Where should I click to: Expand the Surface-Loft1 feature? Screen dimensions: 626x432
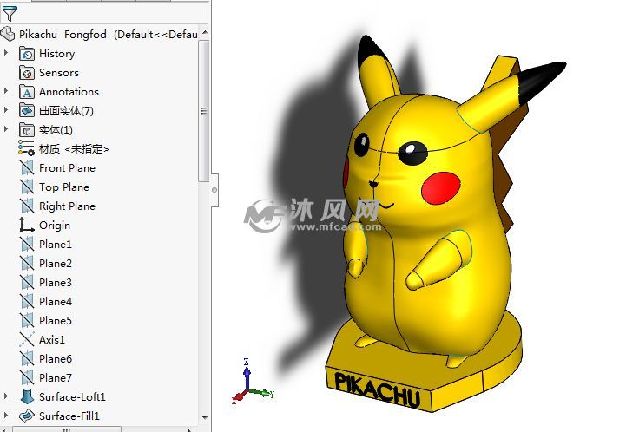coord(6,396)
